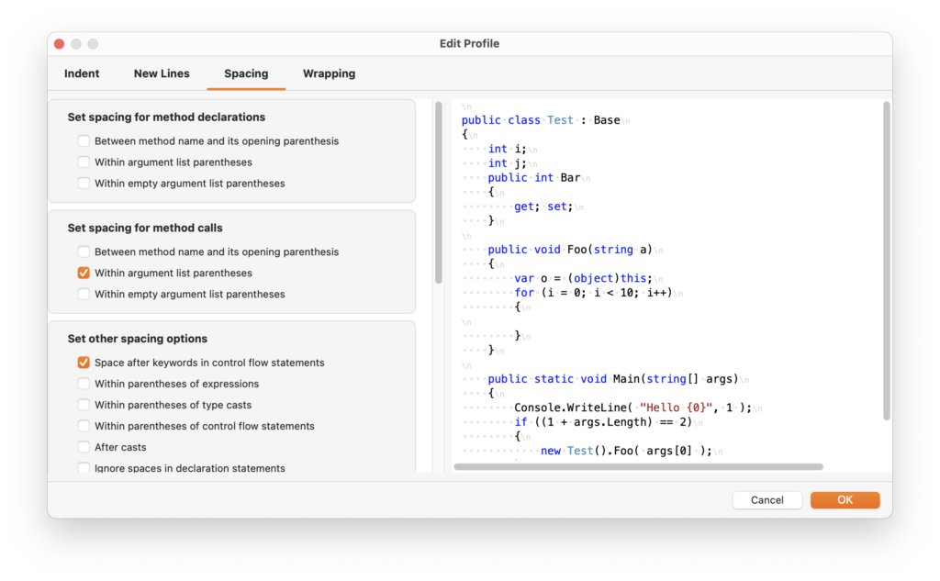Image resolution: width=940 pixels, height=581 pixels.
Task: Click the 'Set spacing for method declarations' heading
Action: tap(166, 117)
